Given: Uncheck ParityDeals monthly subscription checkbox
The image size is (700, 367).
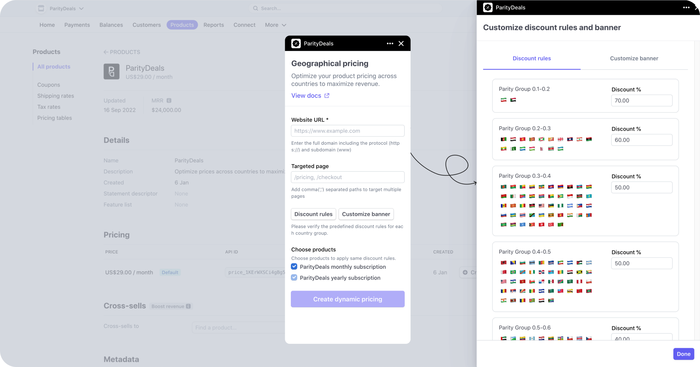Looking at the screenshot, I should coord(294,267).
